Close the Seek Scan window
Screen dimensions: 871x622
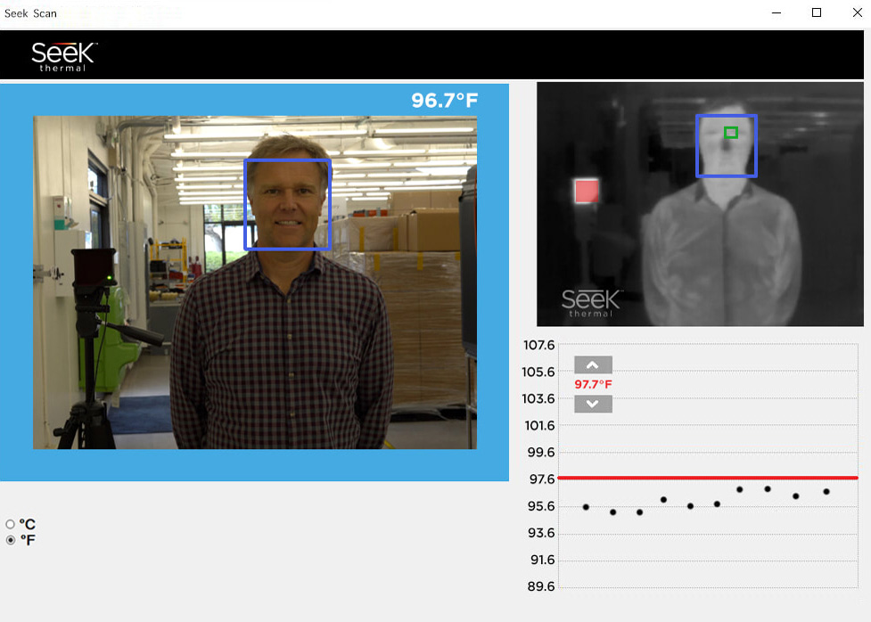(857, 12)
